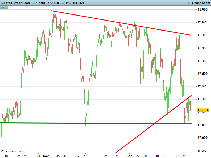Image resolution: width=211 pixels, height=158 pixels.
Task: Click the 16,900 price axis label
Action: coord(202,151)
